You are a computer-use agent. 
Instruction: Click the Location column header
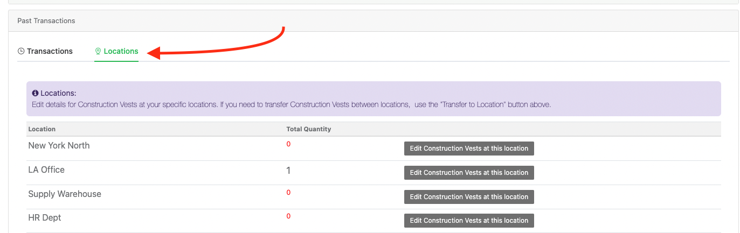[42, 129]
